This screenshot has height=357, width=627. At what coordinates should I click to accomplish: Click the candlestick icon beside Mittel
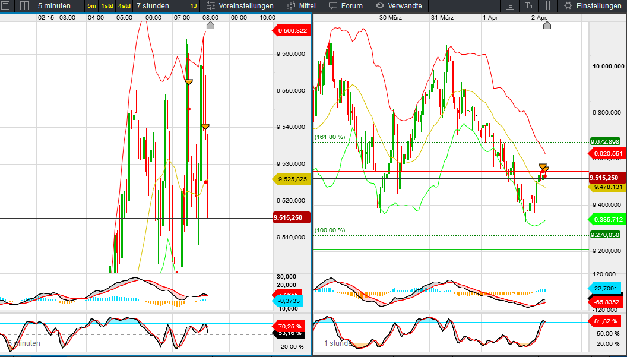tap(291, 5)
